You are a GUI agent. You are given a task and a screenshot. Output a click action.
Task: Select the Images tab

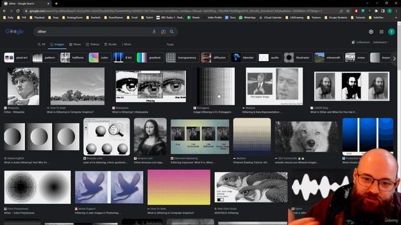[57, 44]
